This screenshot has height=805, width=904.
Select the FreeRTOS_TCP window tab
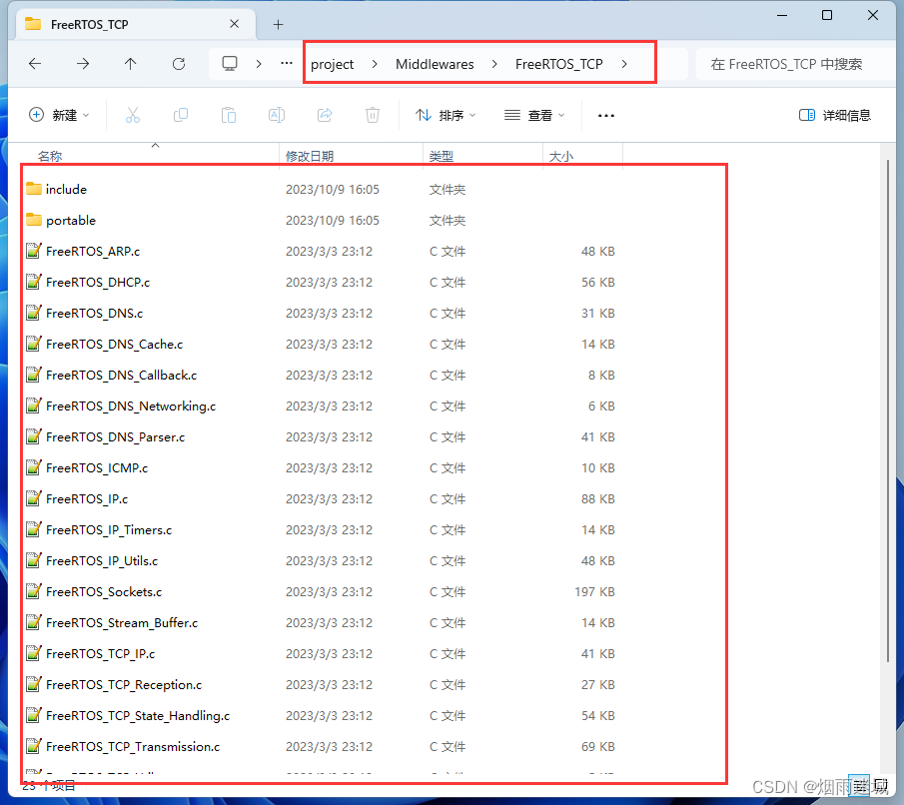click(x=134, y=24)
